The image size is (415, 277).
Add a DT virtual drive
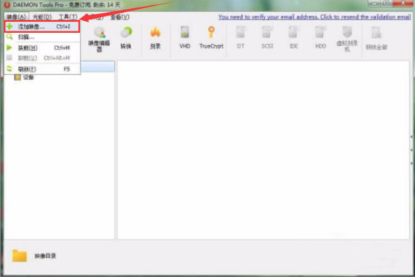[x=240, y=37]
